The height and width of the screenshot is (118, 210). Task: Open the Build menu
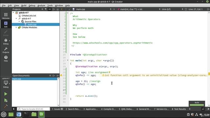pyautogui.click(x=24, y=6)
